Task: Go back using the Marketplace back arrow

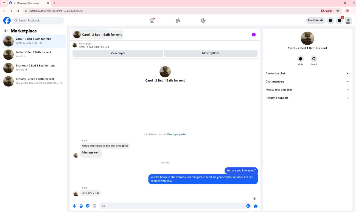Action: pyautogui.click(x=6, y=31)
